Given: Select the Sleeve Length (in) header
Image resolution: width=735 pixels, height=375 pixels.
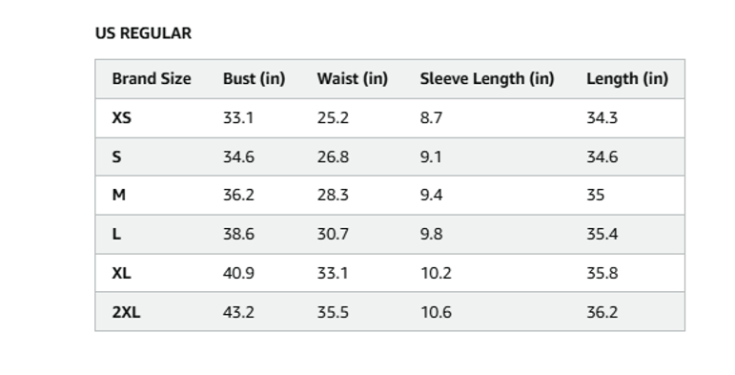Looking at the screenshot, I should 487,79.
